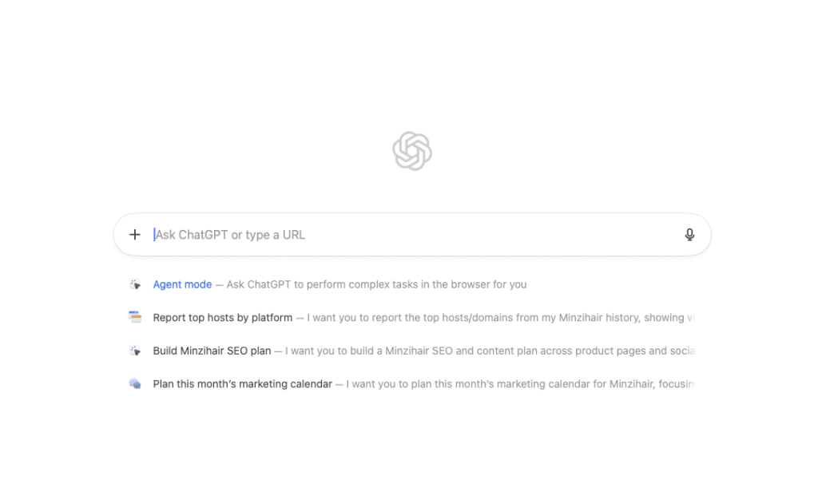Image resolution: width=818 pixels, height=500 pixels.
Task: Click description text 'Ask ChatGPT to perform complex tasks'
Action: pos(376,284)
